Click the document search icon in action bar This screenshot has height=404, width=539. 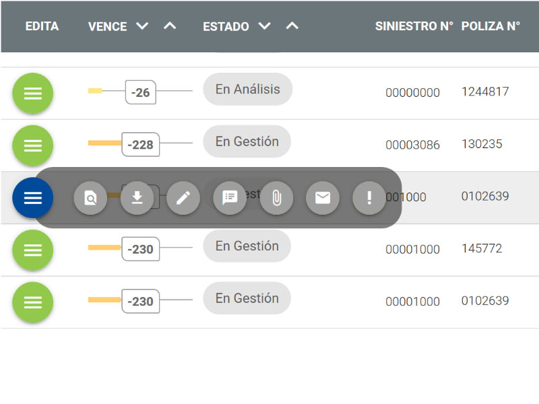point(90,198)
